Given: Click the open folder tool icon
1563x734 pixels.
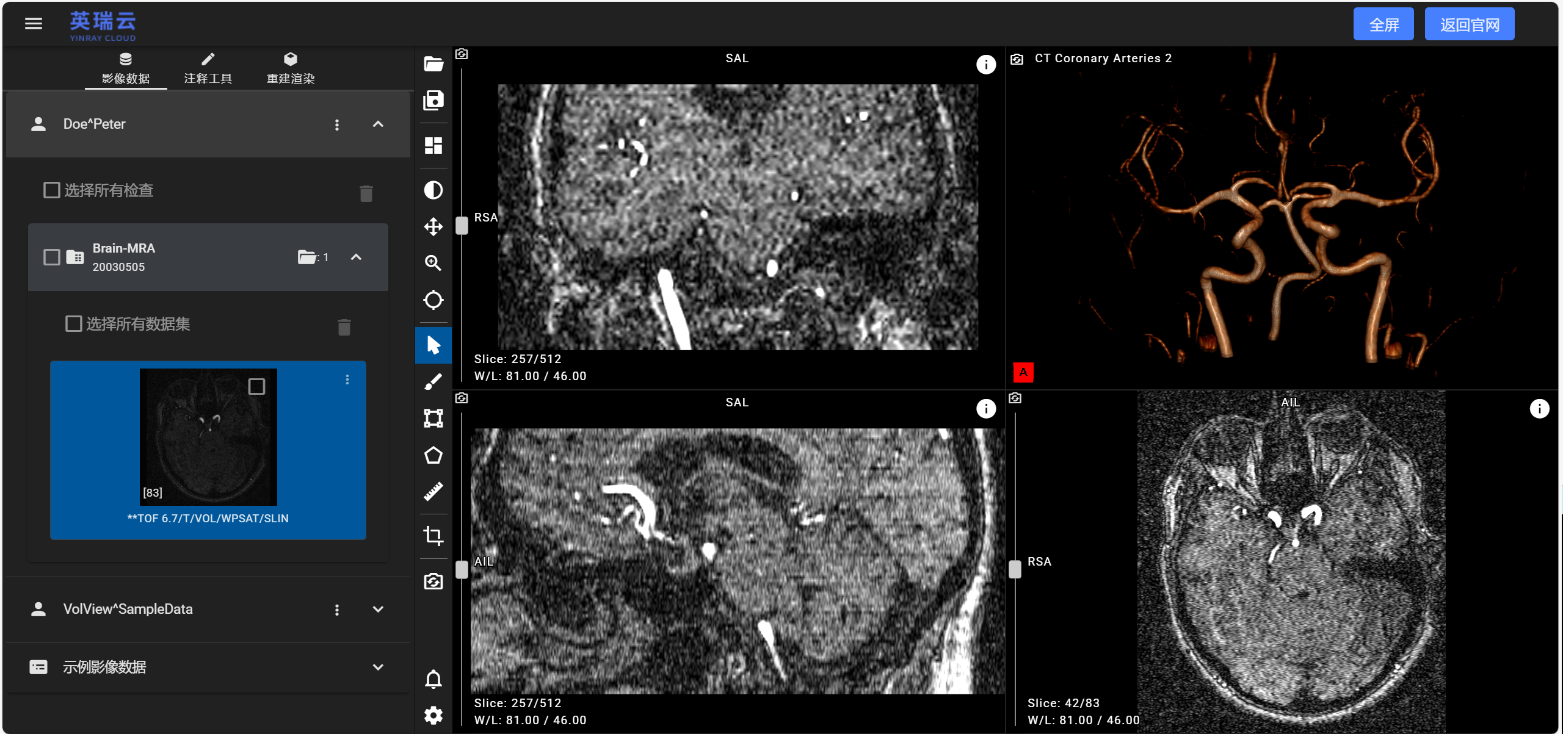Looking at the screenshot, I should click(433, 63).
